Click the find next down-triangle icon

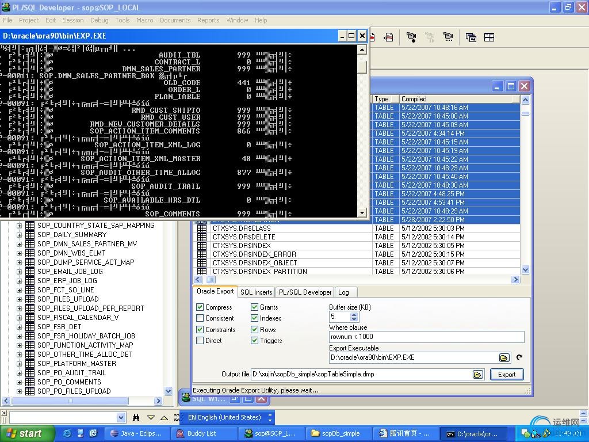click(x=151, y=418)
